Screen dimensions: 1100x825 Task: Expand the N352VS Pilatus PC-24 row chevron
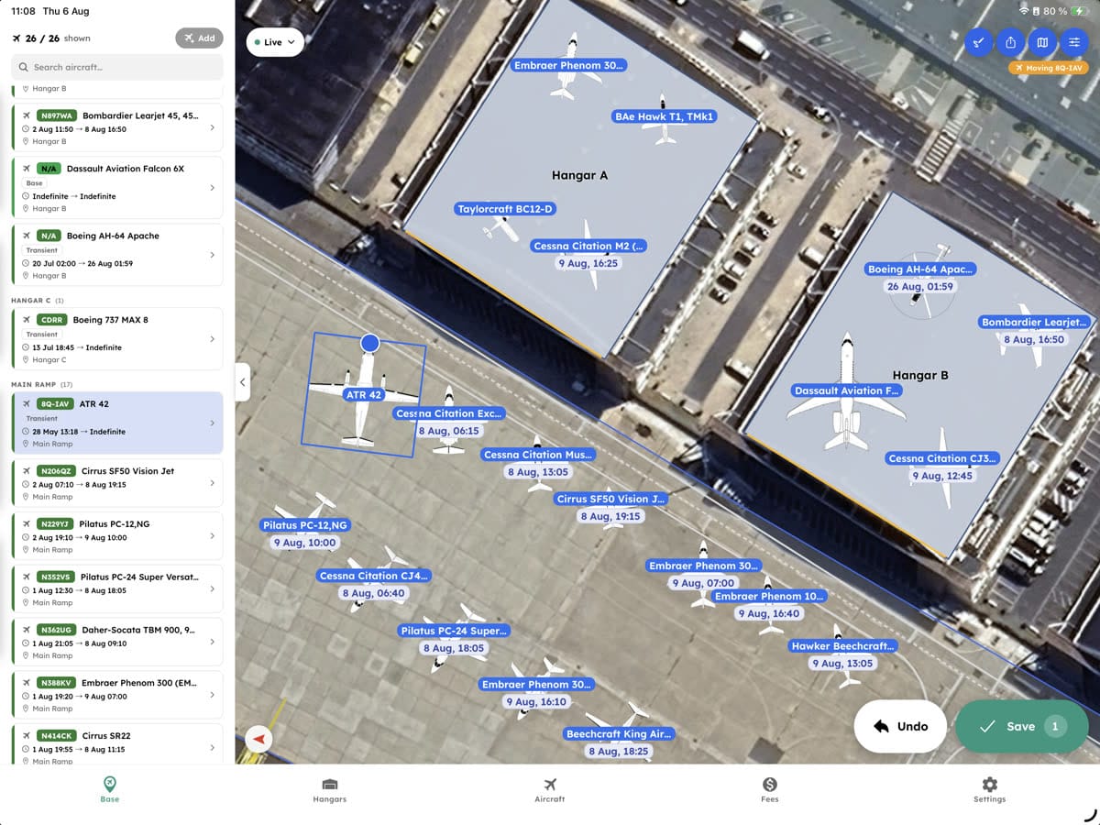click(213, 589)
